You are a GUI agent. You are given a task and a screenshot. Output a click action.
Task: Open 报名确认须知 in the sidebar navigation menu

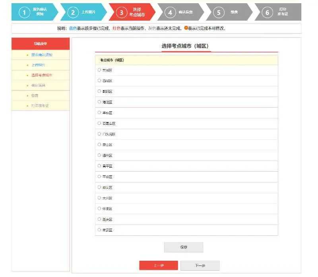[x=42, y=55]
